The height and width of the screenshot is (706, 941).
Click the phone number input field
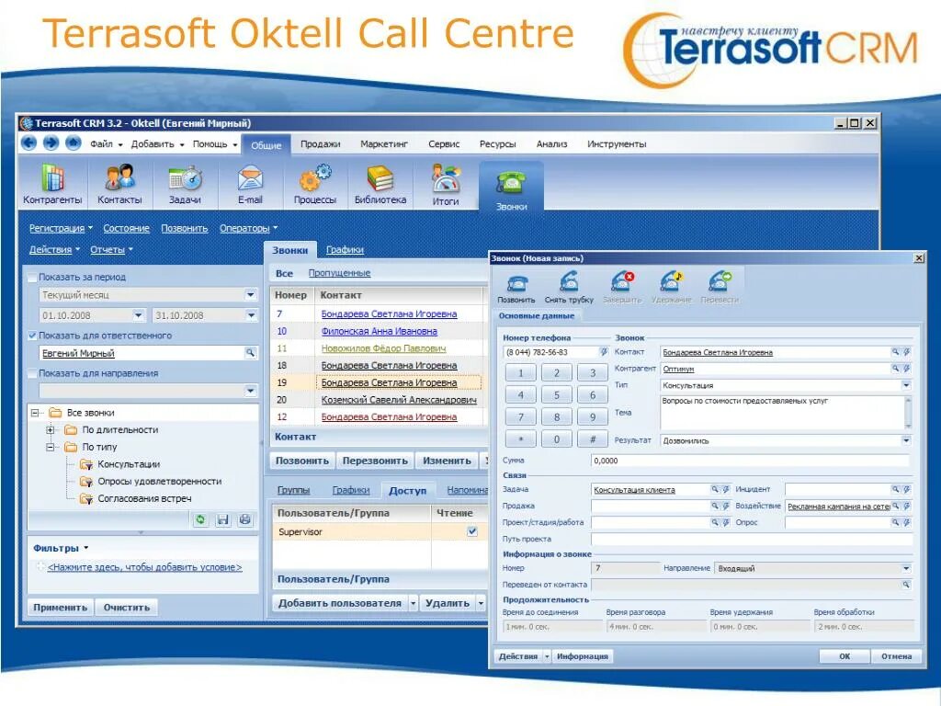551,352
